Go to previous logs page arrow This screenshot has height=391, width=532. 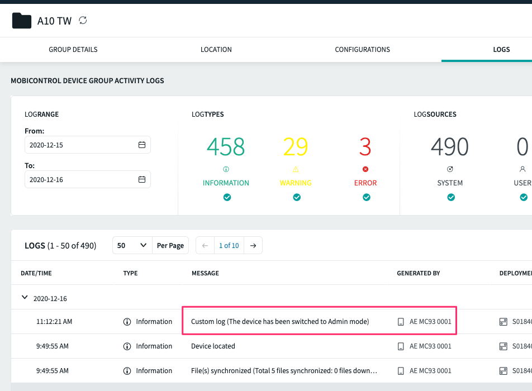(205, 246)
